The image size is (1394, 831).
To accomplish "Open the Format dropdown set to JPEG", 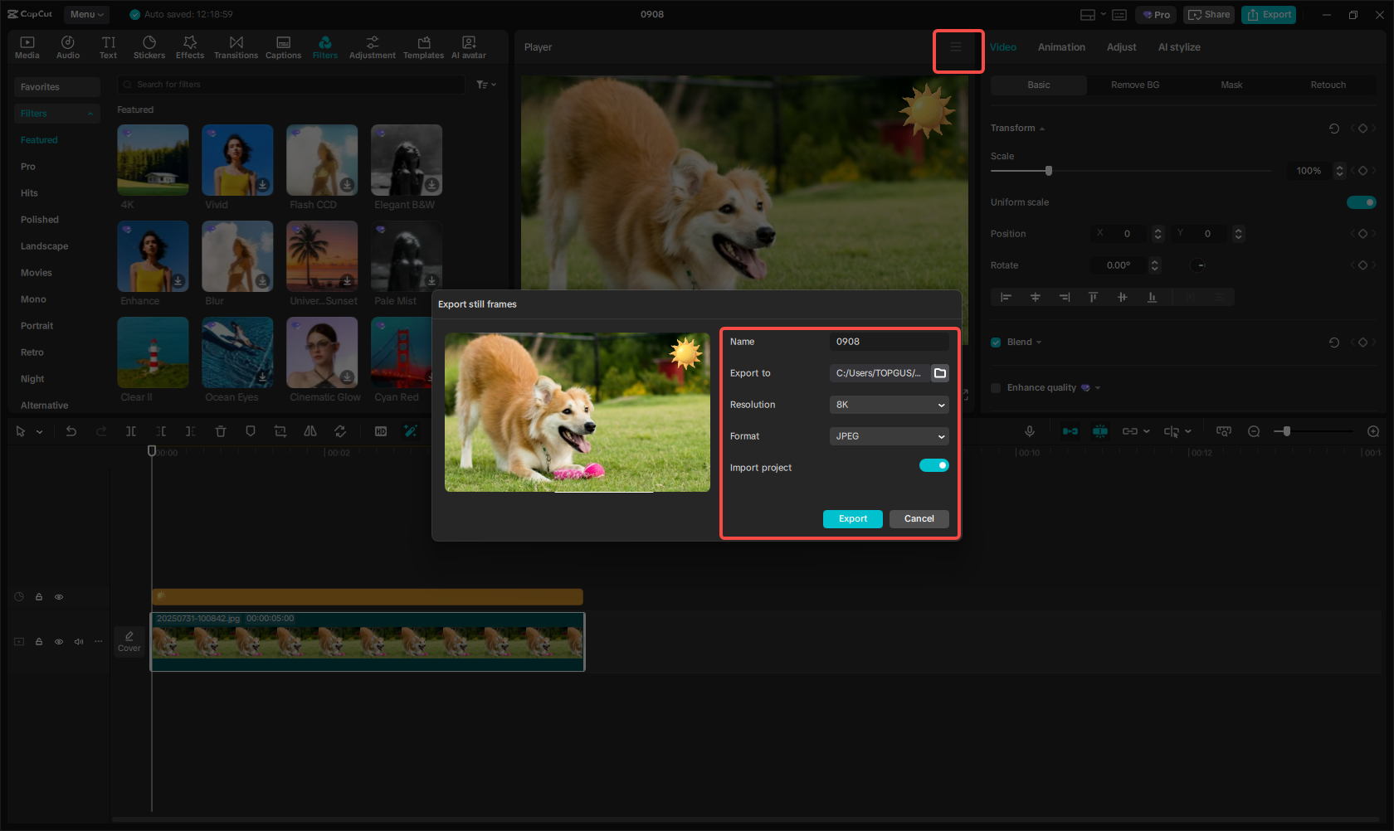I will pyautogui.click(x=889, y=436).
